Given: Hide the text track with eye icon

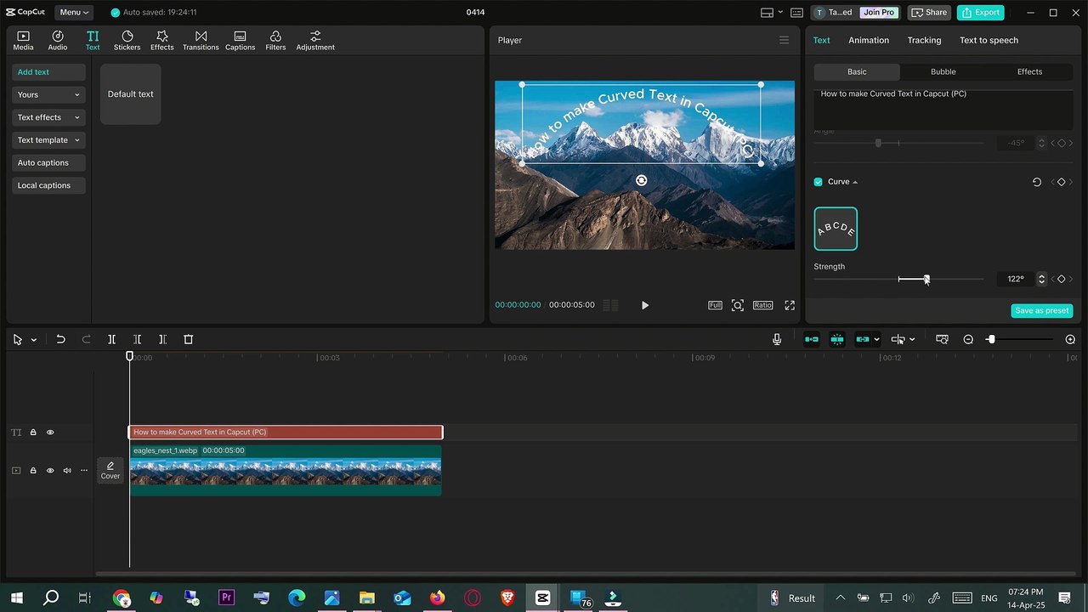Looking at the screenshot, I should (50, 433).
